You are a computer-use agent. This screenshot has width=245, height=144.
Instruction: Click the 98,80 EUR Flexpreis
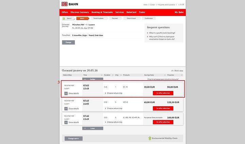click(173, 87)
